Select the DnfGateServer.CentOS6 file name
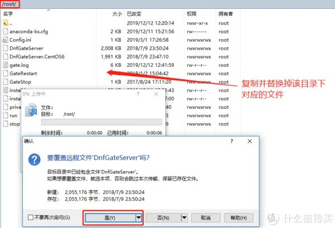 (x=37, y=57)
